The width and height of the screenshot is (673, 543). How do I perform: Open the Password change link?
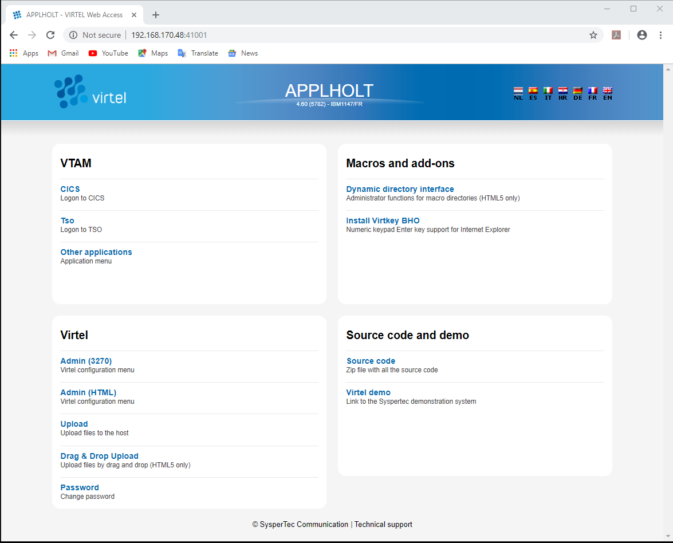(x=80, y=487)
